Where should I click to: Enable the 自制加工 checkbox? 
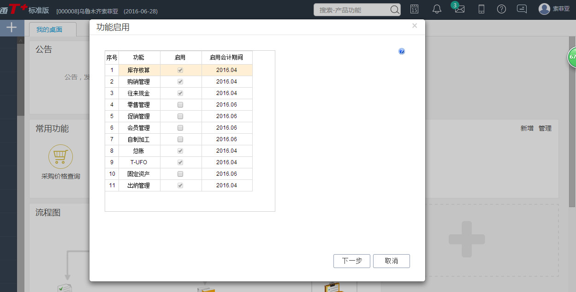180,139
